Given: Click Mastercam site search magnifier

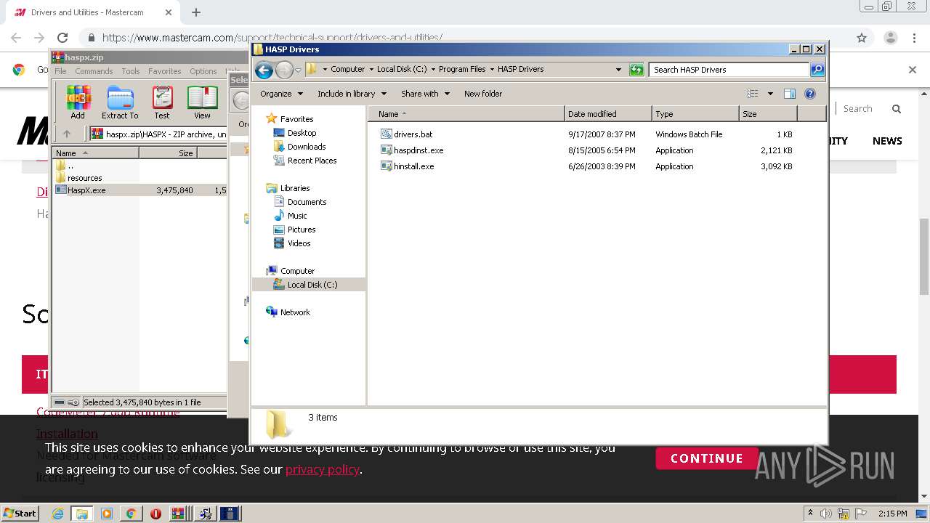Looking at the screenshot, I should (897, 109).
